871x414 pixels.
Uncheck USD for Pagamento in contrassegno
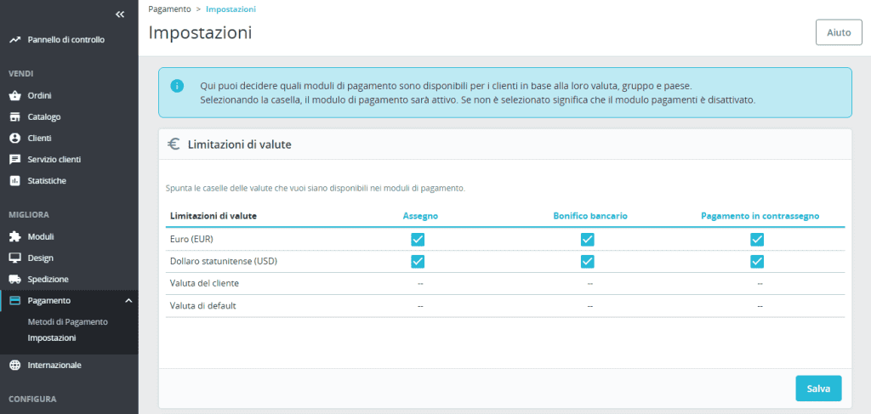(x=756, y=261)
